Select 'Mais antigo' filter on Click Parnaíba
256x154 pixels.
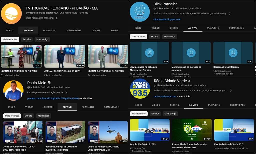tap(170, 37)
